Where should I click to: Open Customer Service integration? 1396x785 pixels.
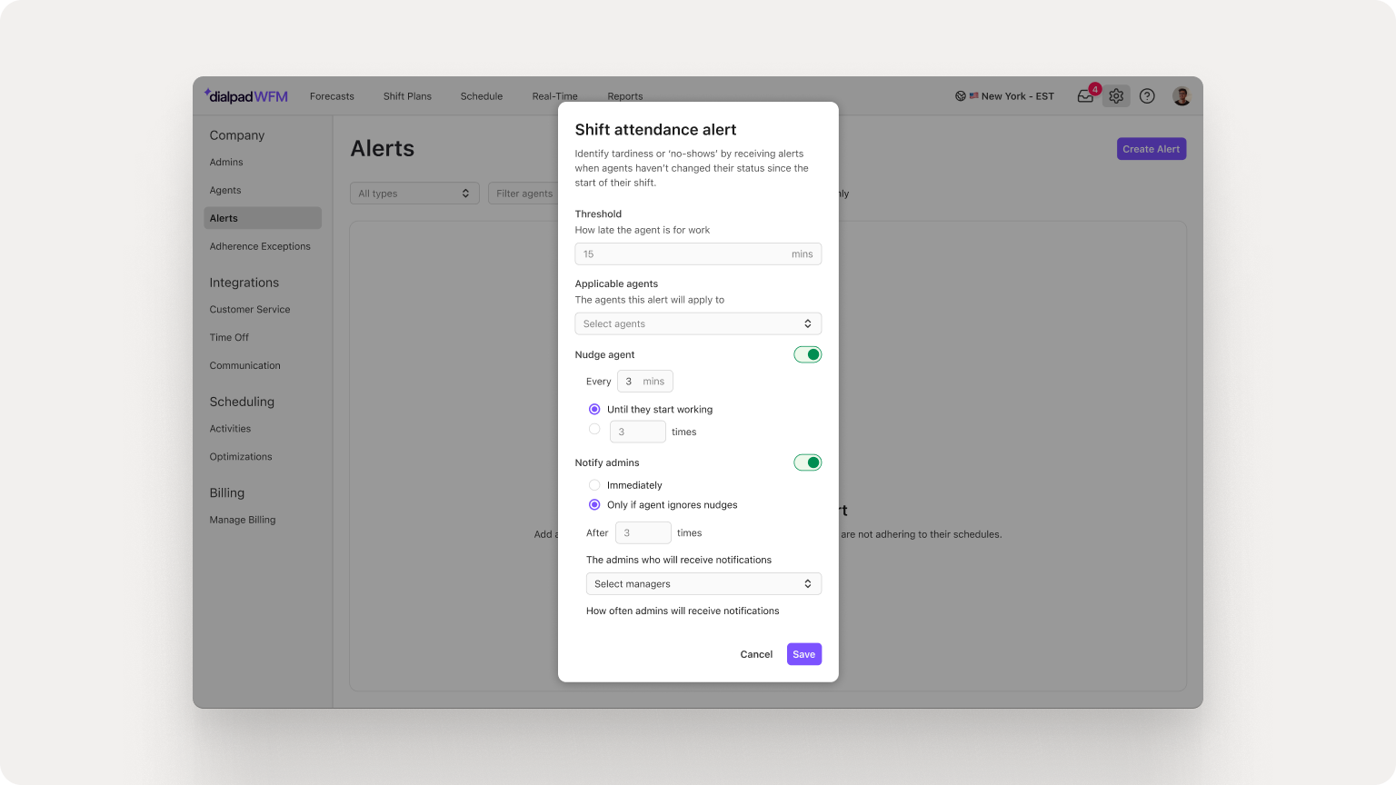click(x=250, y=309)
